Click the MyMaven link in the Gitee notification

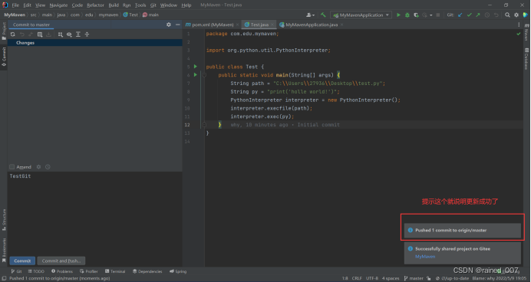click(425, 257)
